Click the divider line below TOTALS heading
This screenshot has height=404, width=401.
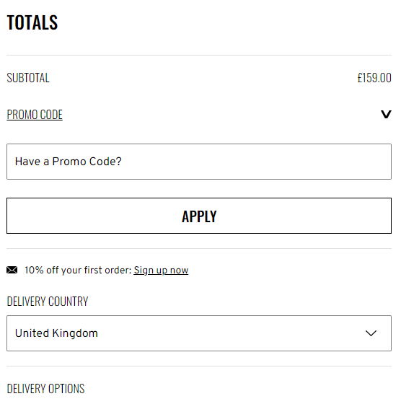(x=199, y=55)
